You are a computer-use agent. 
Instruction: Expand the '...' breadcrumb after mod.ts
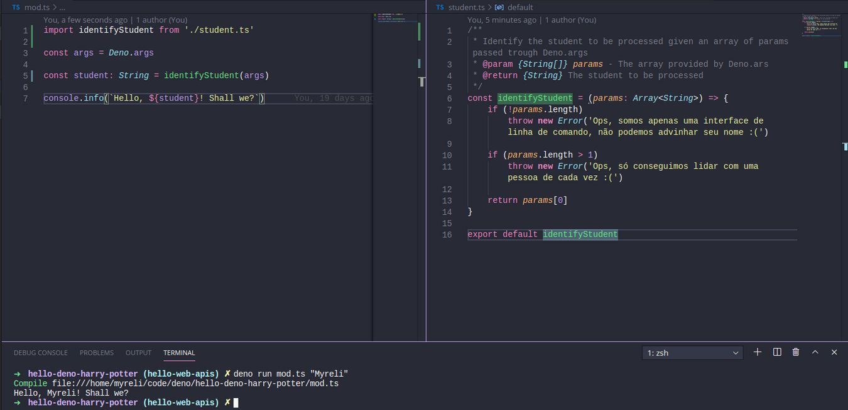[x=62, y=8]
